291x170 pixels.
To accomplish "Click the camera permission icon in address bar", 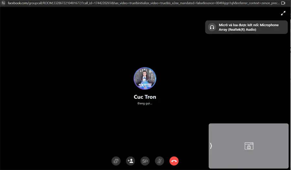I will tap(283, 3).
